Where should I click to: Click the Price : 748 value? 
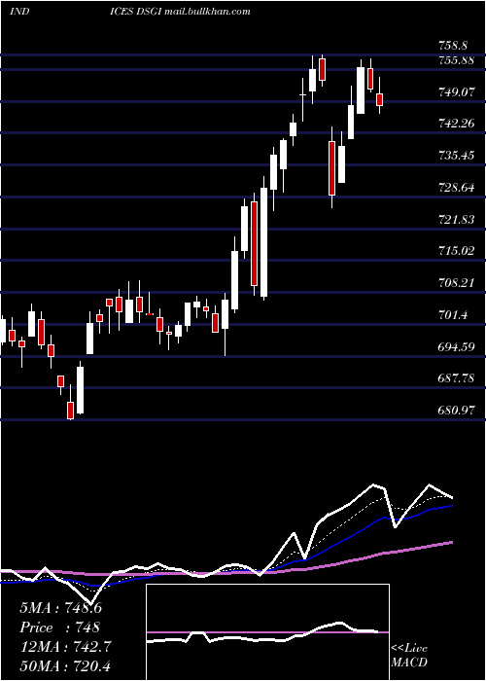(x=60, y=627)
